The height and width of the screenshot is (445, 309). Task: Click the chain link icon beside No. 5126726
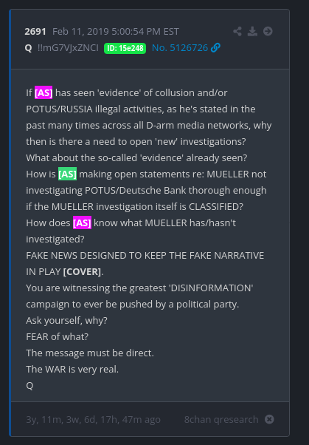215,47
